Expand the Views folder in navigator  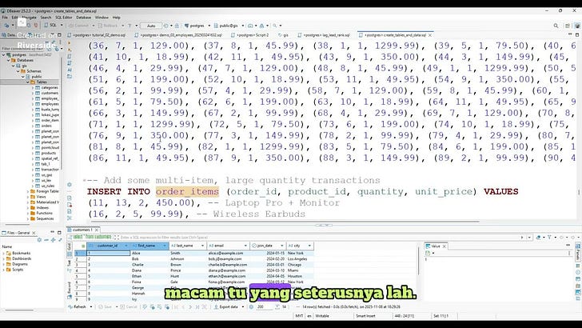pyautogui.click(x=28, y=197)
